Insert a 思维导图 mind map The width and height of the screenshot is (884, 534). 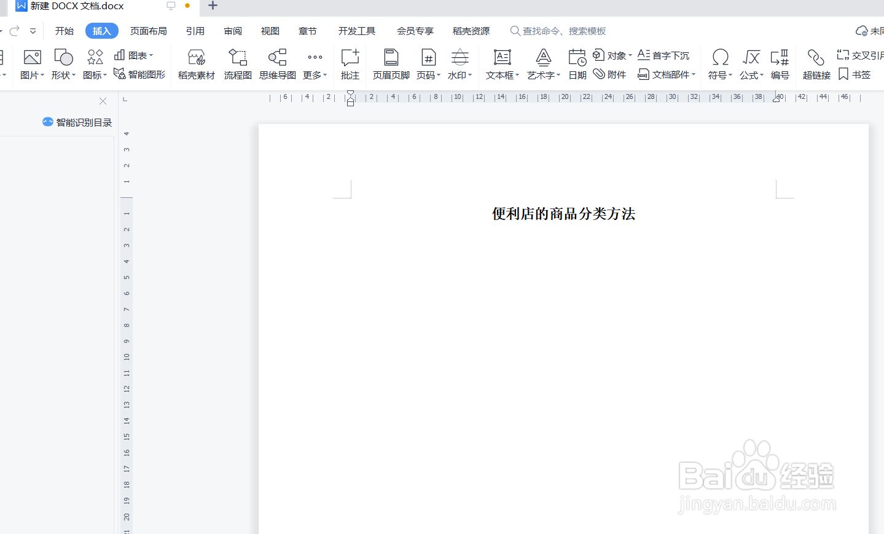coord(278,65)
